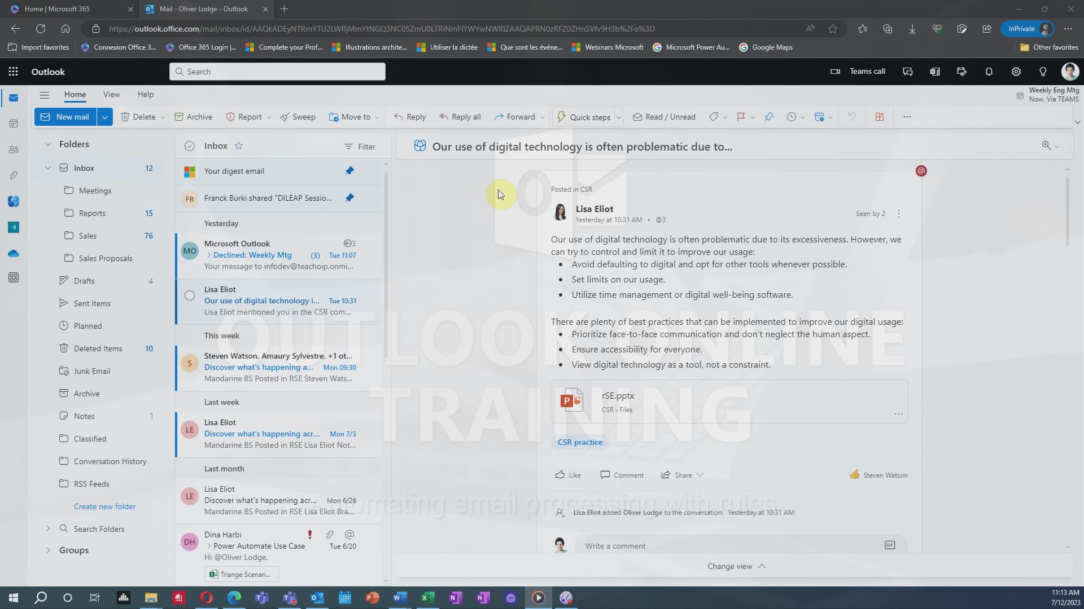1084x609 pixels.
Task: Open the app launcher waffle icon
Action: click(x=13, y=72)
